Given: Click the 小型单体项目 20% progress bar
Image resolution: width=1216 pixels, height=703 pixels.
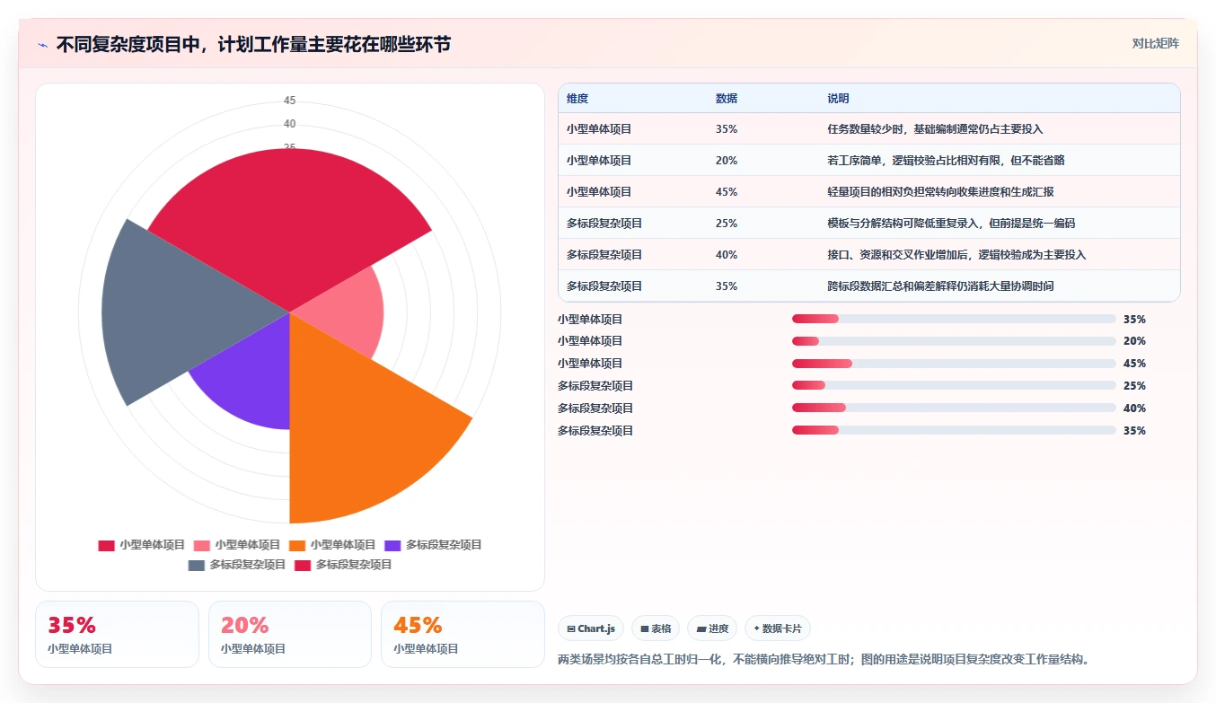Looking at the screenshot, I should (x=954, y=341).
